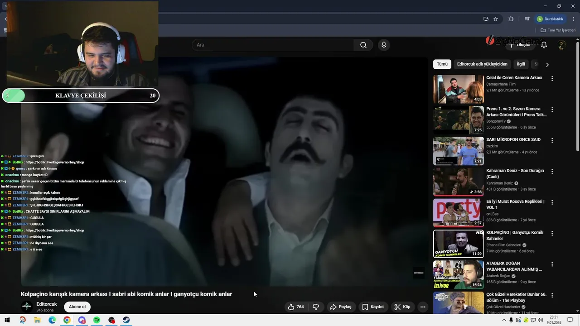Open the Duraklatıldı profile button
This screenshot has height=326, width=580.
click(550, 19)
